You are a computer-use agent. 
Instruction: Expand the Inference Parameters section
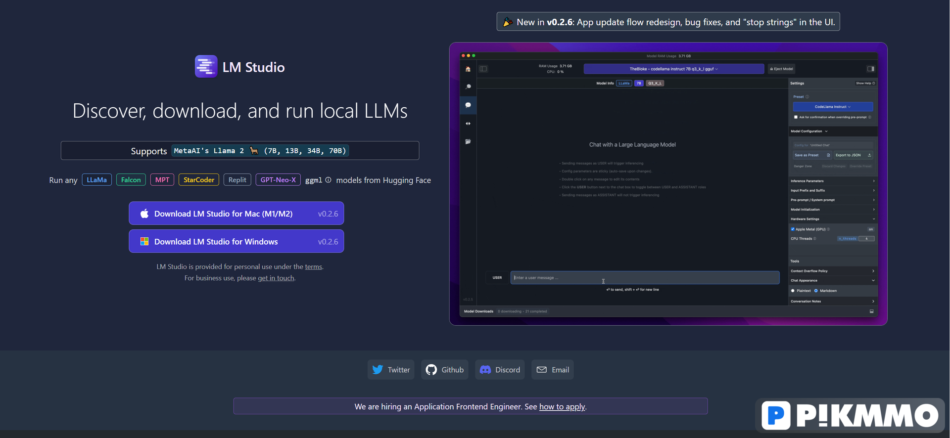click(x=833, y=181)
